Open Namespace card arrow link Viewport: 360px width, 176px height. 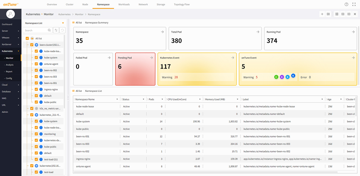pos(163,32)
